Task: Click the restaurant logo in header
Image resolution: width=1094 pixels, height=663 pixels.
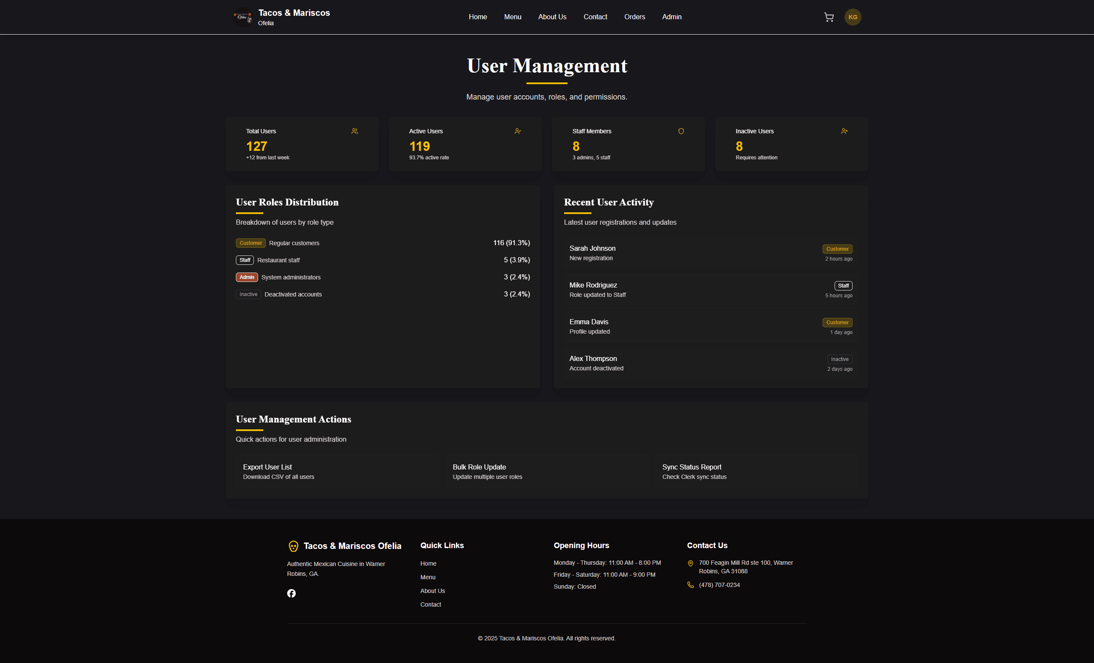Action: pyautogui.click(x=242, y=17)
